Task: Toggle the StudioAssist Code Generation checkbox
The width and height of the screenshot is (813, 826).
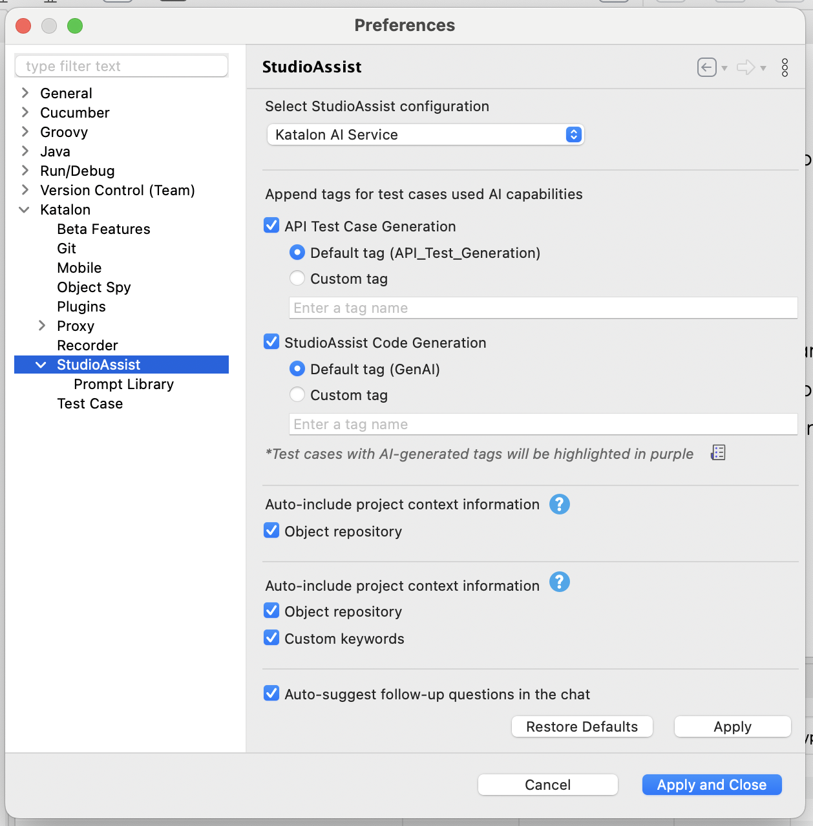Action: point(272,342)
